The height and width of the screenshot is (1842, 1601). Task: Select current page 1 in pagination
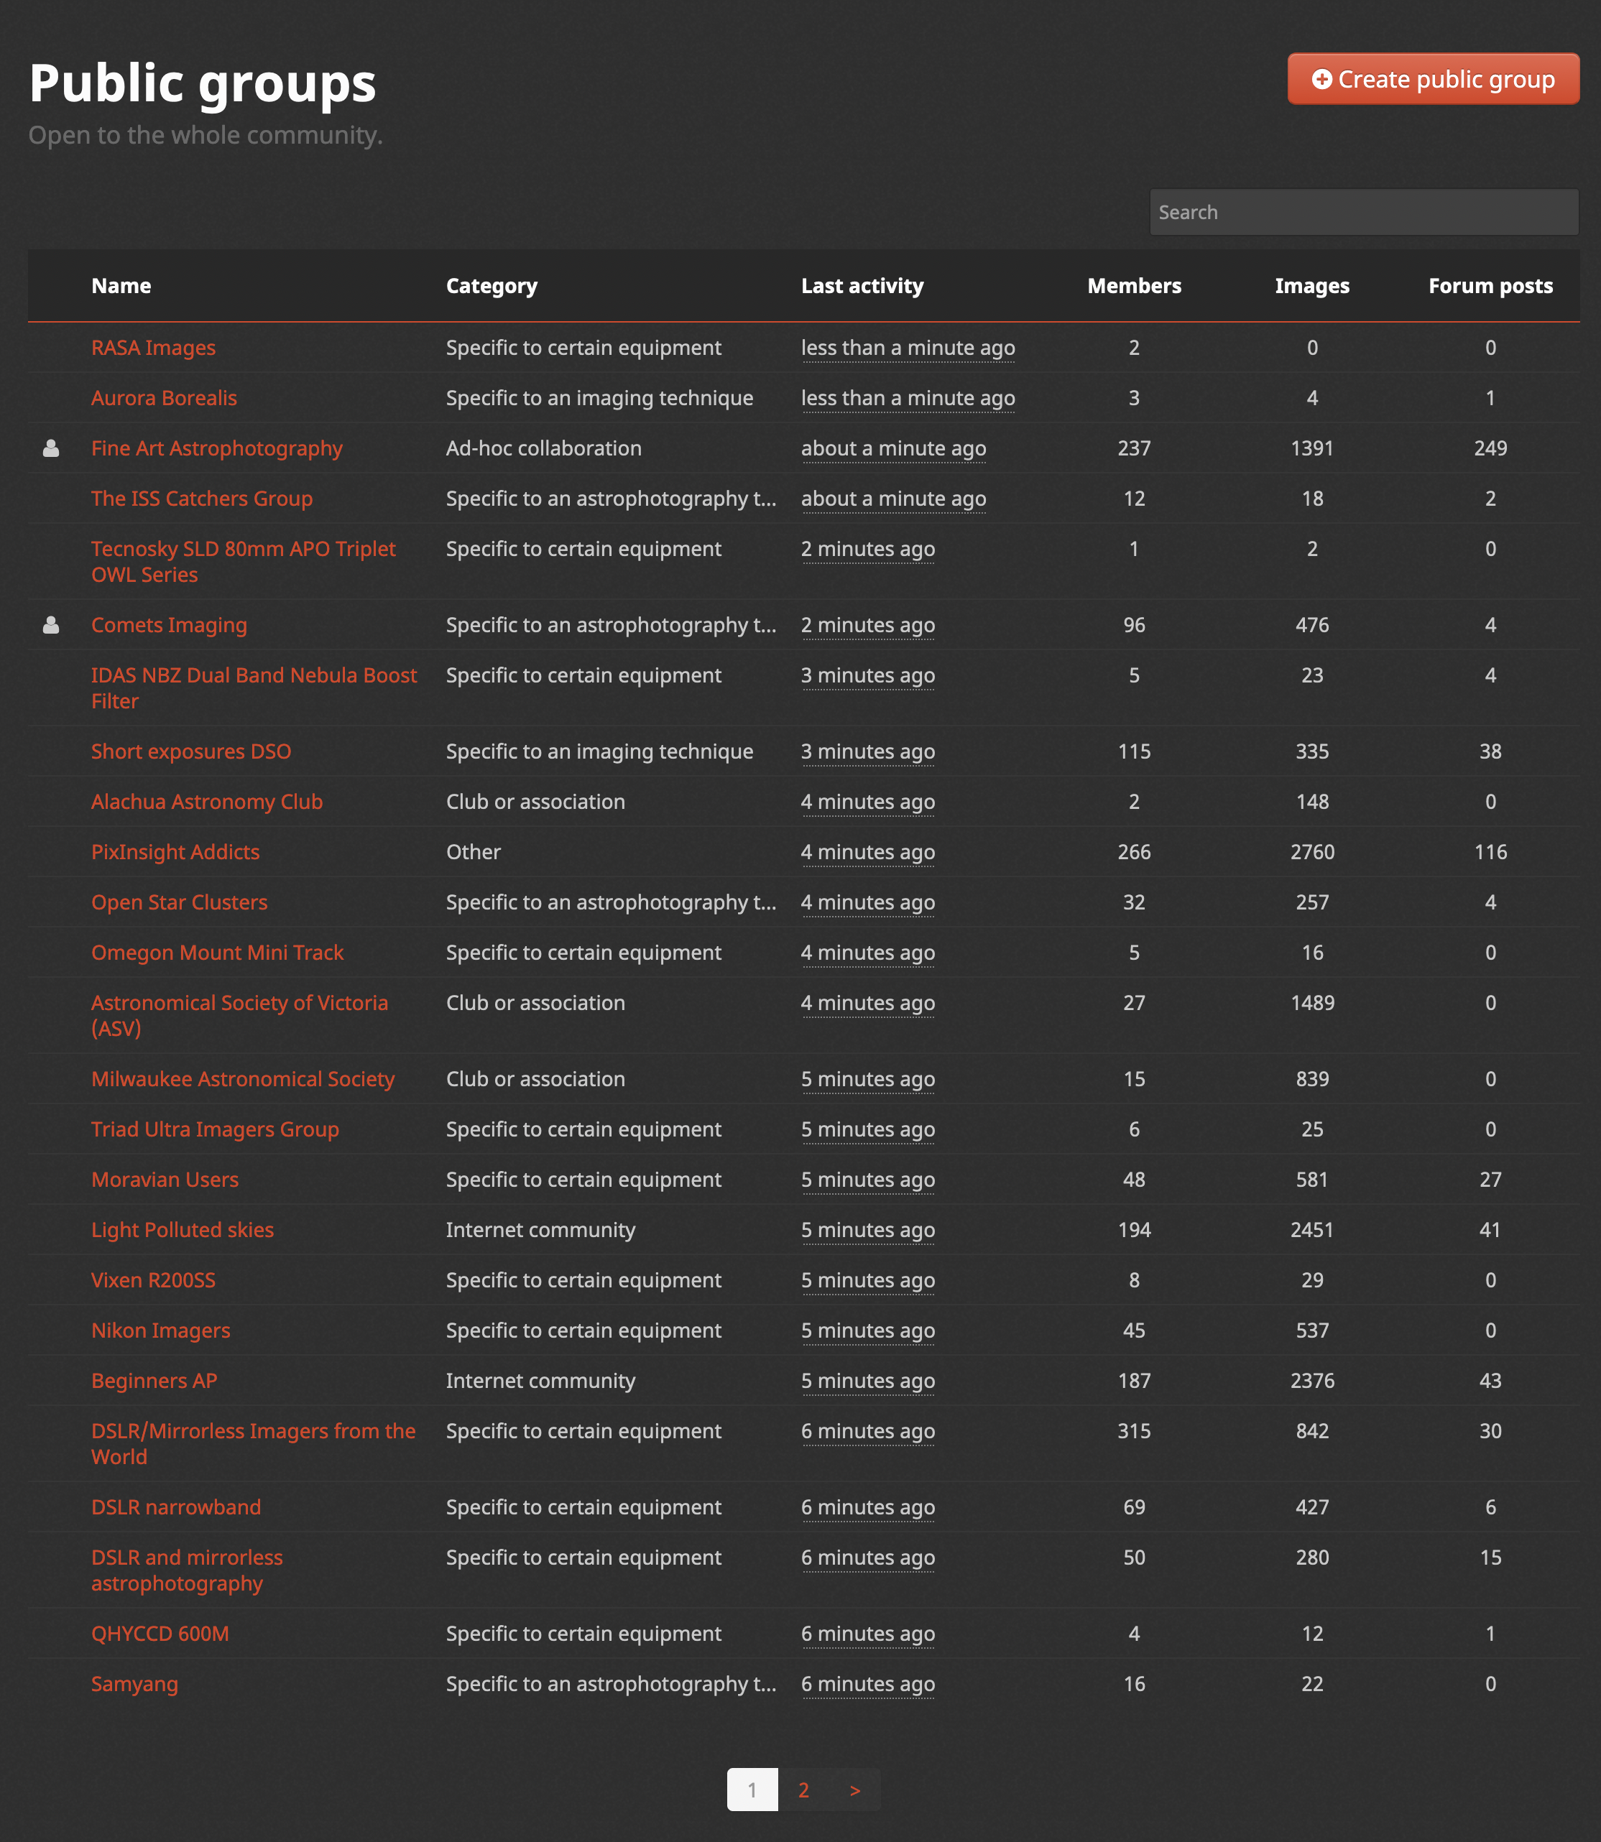pyautogui.click(x=752, y=1790)
